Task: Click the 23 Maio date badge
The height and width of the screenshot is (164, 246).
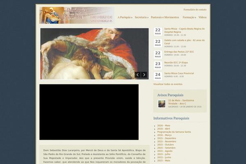Action: 158,66
